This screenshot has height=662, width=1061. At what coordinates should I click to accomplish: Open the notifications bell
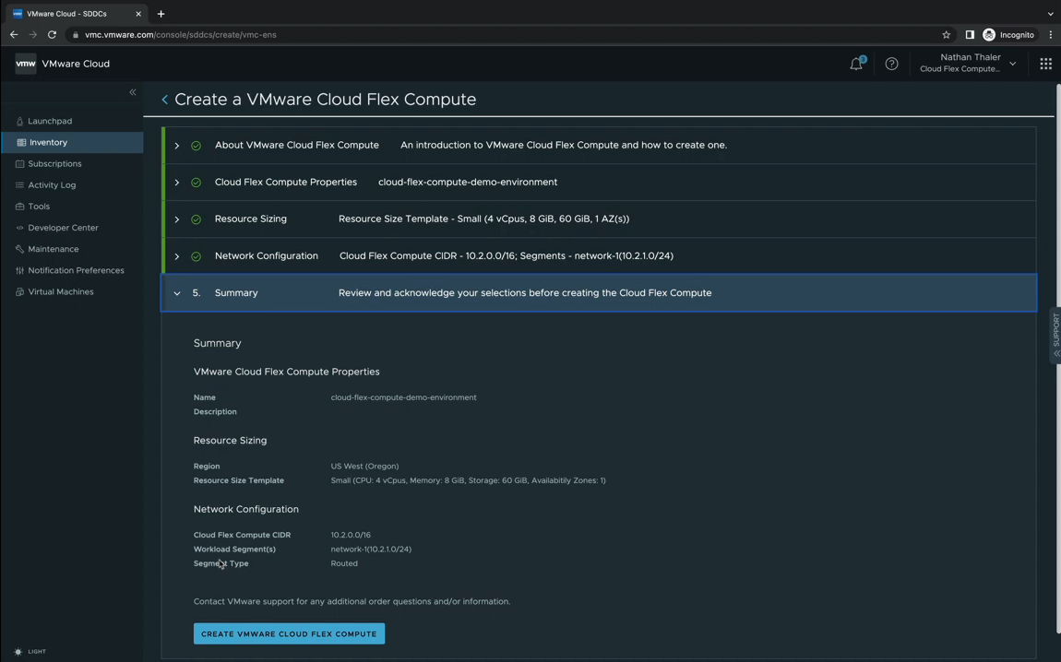click(x=857, y=64)
